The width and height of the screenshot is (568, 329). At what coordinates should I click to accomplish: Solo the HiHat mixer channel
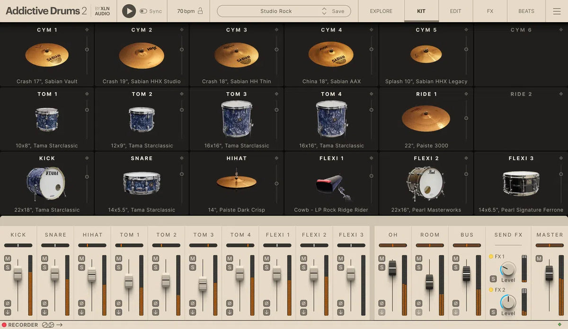(82, 268)
